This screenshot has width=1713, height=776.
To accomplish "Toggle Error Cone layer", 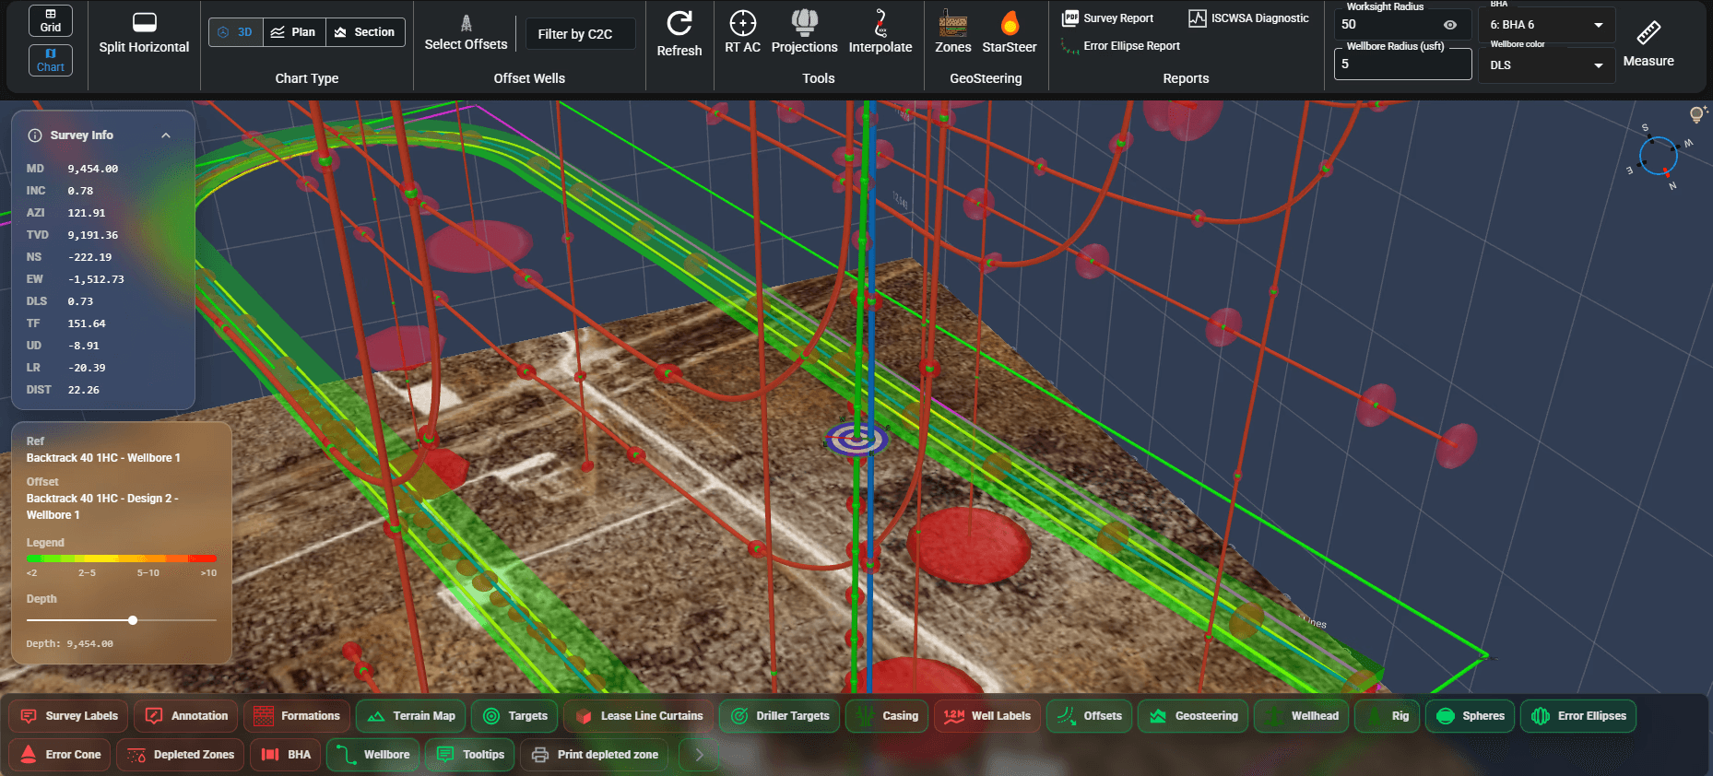I will 60,755.
